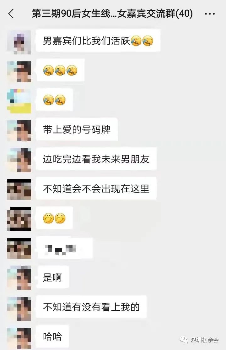226x350 pixels.
Task: Open avatar beside 不知道会不会出现在这里 message
Action: click(x=19, y=189)
